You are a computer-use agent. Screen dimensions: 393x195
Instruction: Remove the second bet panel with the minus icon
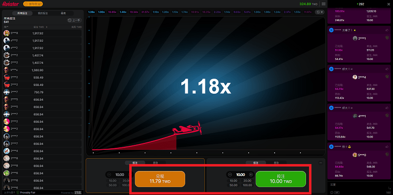(x=321, y=163)
